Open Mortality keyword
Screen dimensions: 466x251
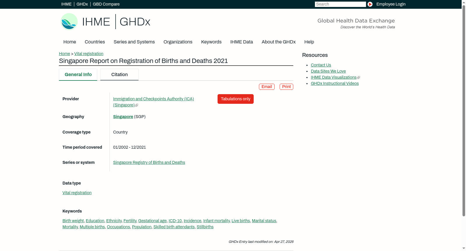70,227
